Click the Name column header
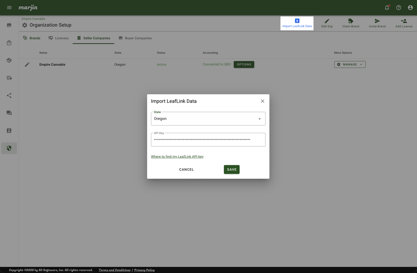417x273 pixels. point(43,53)
